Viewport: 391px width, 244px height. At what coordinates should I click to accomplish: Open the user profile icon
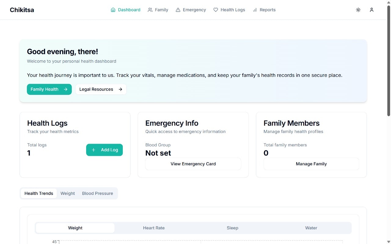pos(372,10)
